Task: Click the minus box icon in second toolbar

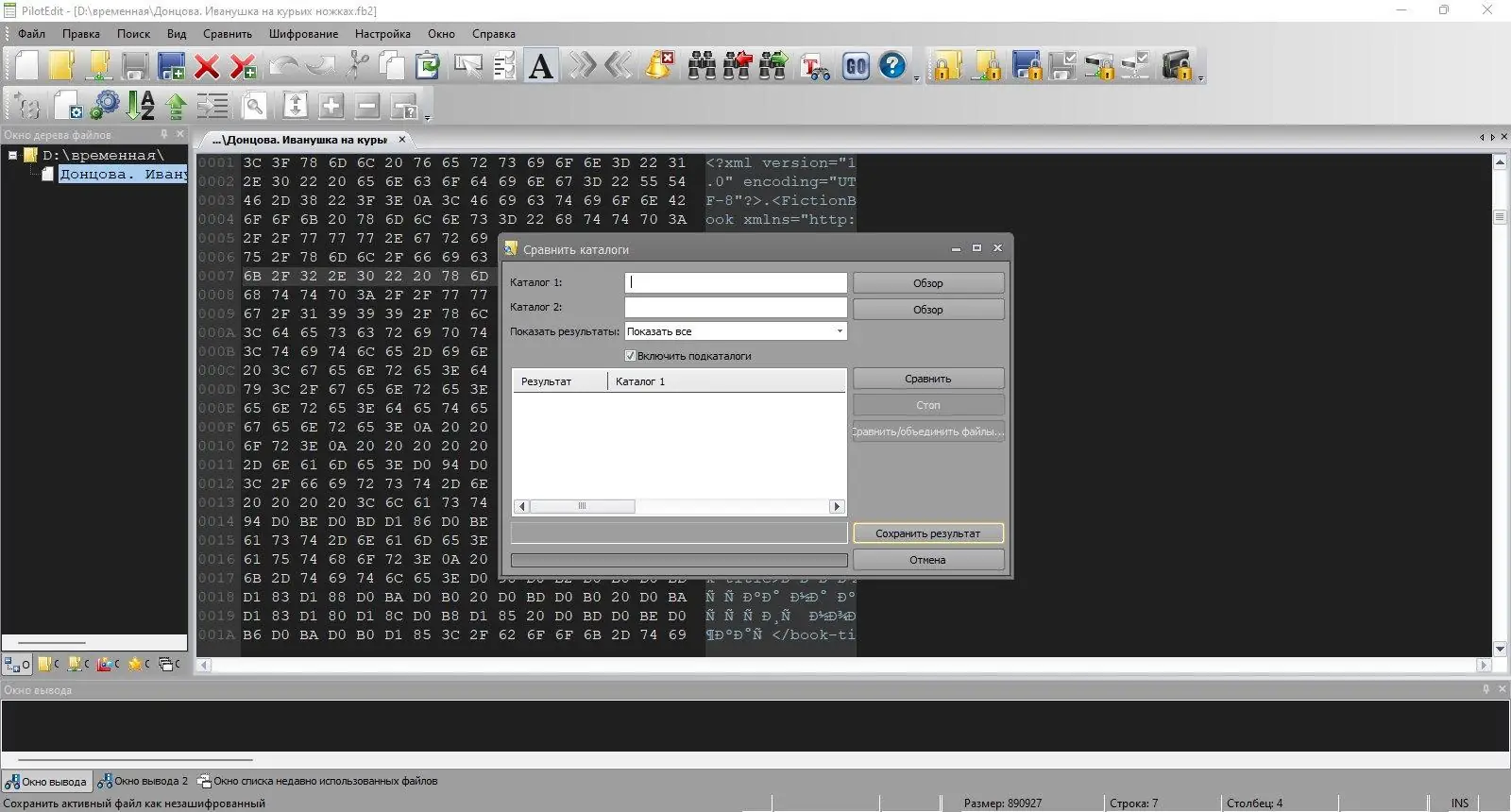Action: point(367,105)
